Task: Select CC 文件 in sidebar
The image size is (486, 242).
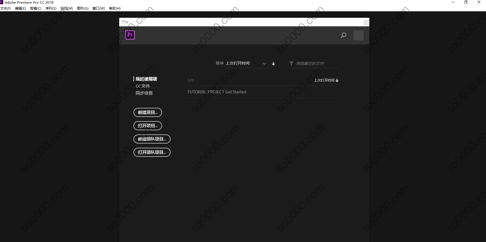Action: click(x=143, y=86)
